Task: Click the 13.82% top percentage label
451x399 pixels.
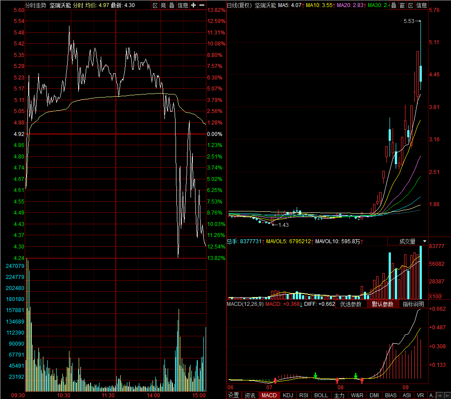Action: pyautogui.click(x=216, y=10)
